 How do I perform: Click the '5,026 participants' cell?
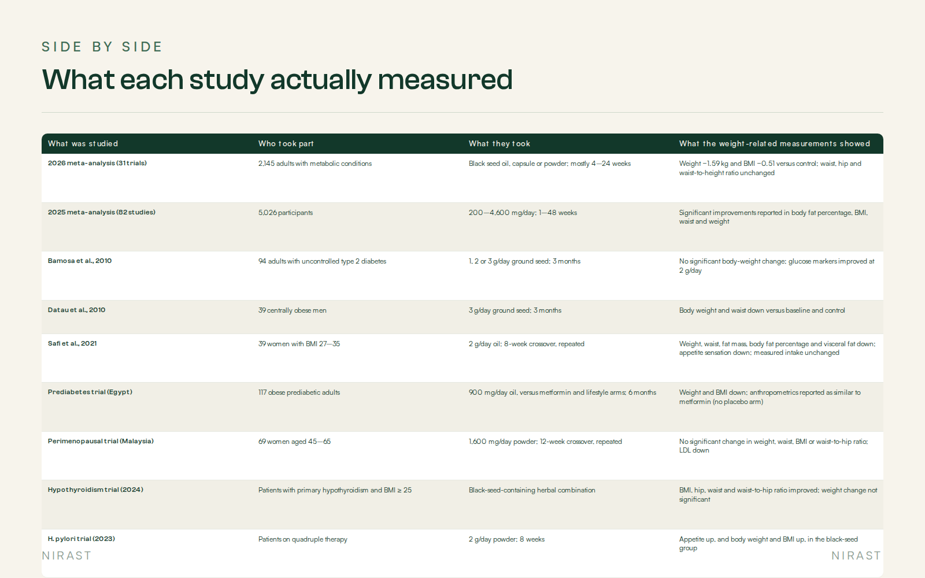pyautogui.click(x=286, y=213)
